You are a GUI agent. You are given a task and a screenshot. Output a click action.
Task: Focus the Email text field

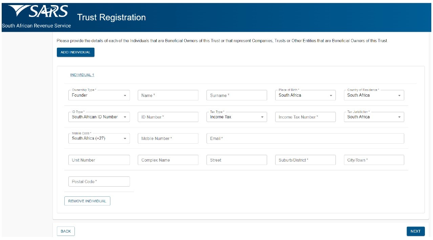[305, 139]
